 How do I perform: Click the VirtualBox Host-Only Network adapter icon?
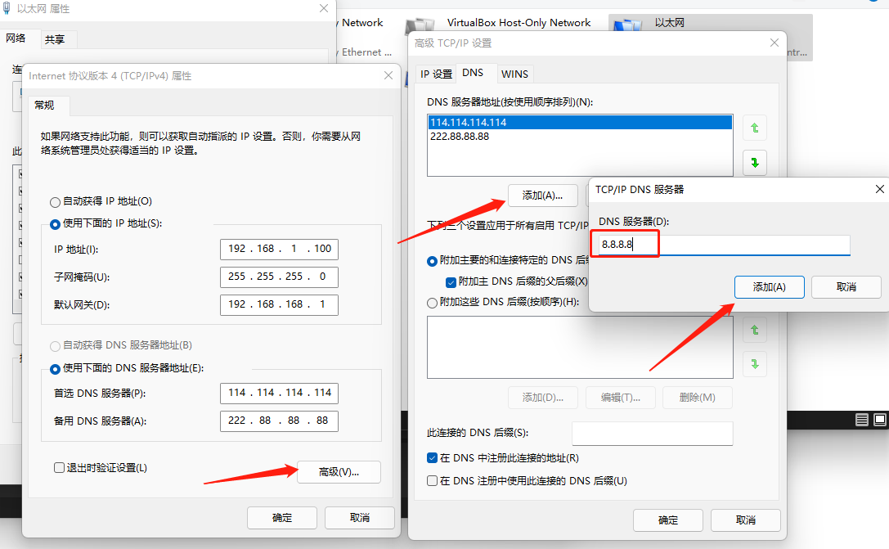[419, 25]
